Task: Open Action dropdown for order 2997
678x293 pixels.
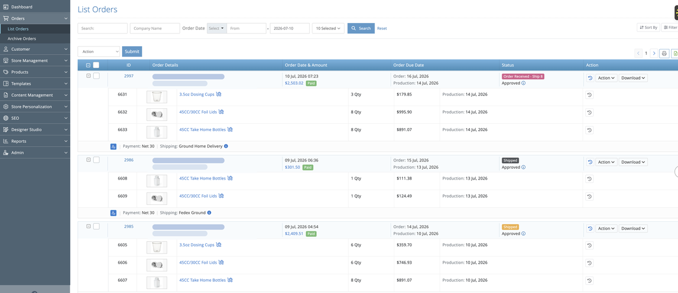Action: click(606, 78)
